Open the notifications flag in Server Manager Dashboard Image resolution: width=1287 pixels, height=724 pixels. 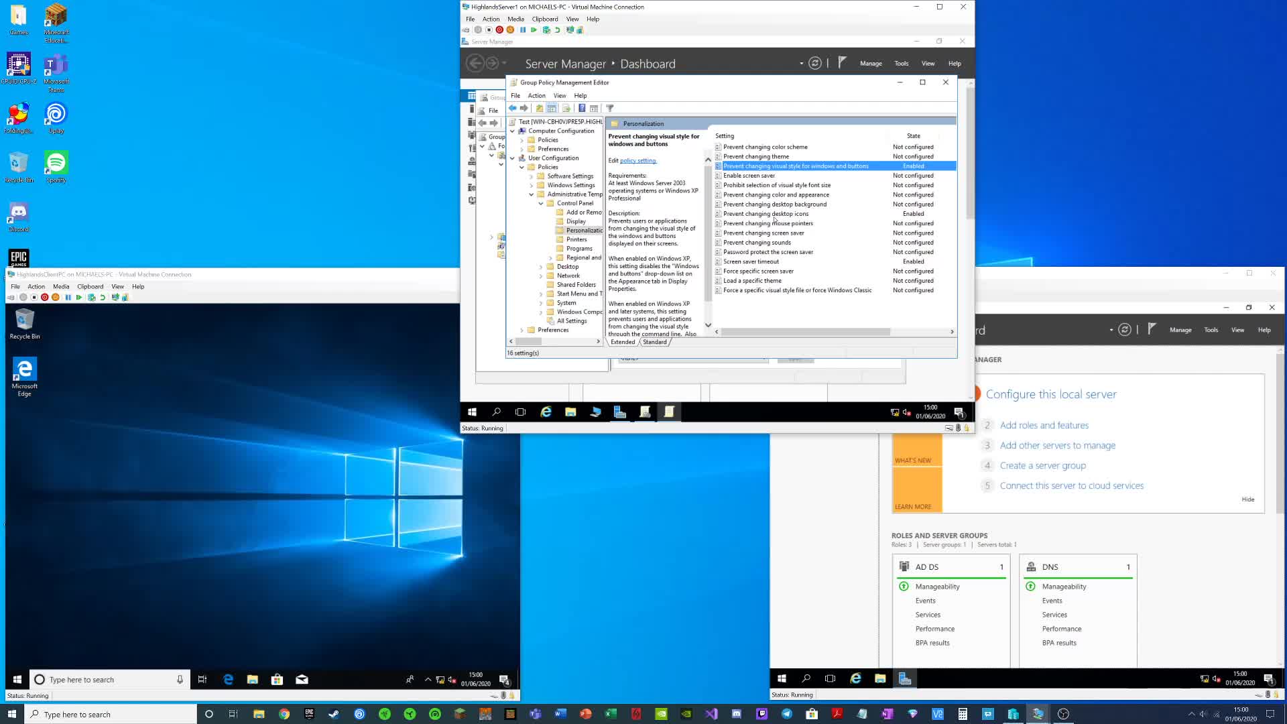[843, 63]
